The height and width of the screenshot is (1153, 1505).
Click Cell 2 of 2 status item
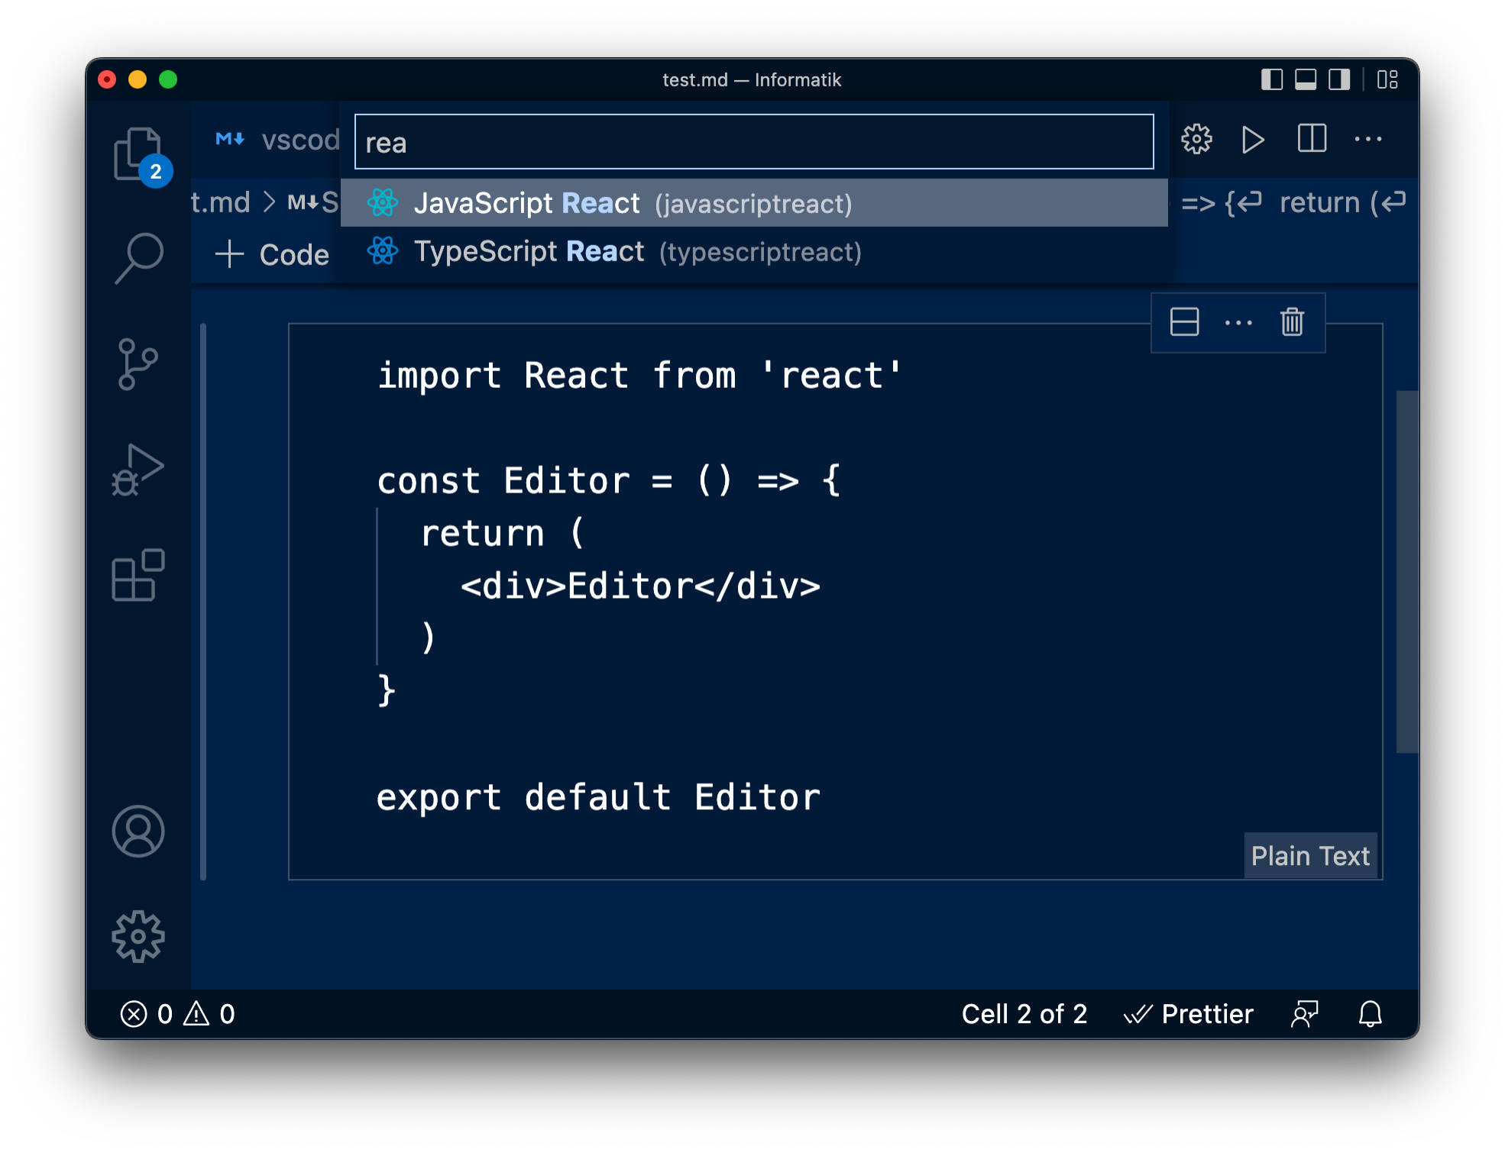tap(1024, 1014)
